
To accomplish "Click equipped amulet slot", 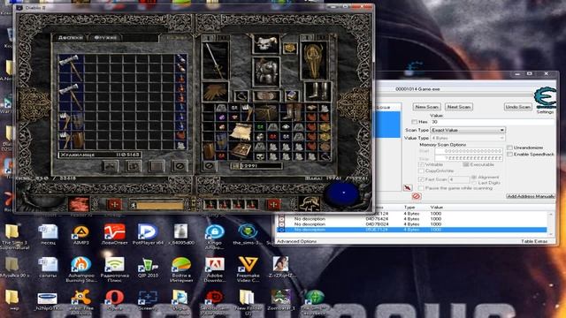I will (290, 48).
